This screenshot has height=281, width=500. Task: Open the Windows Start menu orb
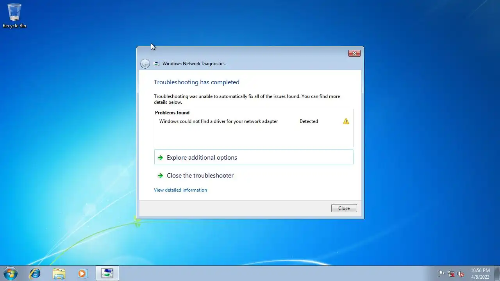pyautogui.click(x=11, y=273)
